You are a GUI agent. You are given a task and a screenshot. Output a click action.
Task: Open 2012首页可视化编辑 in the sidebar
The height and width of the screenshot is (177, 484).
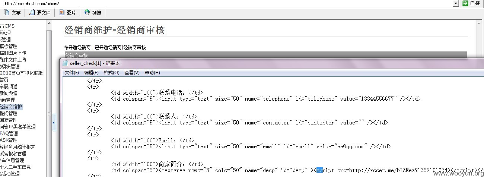[21, 73]
